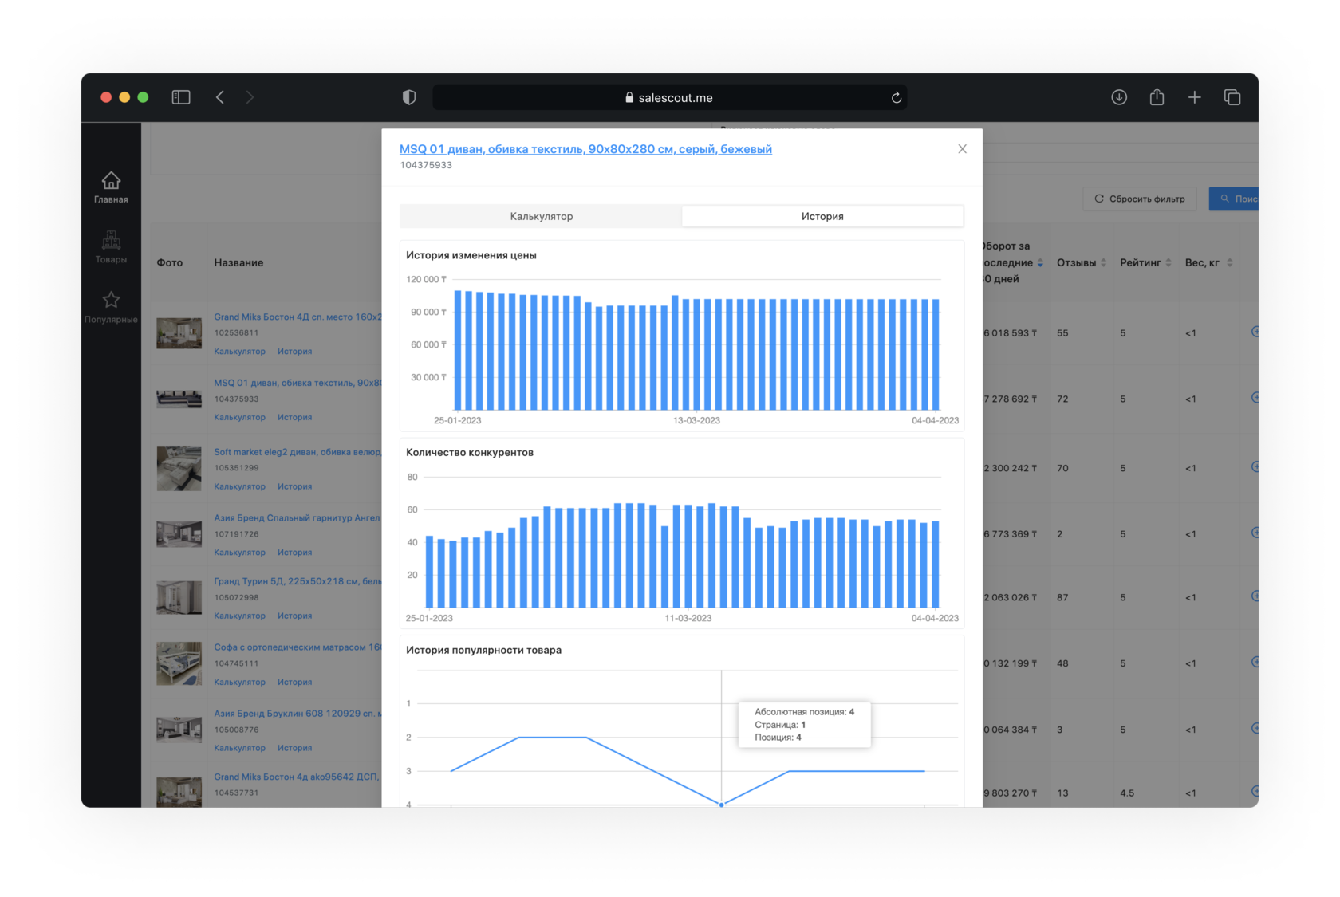This screenshot has height=897, width=1340.
Task: Click the popularity chart point at position 4
Action: pos(722,805)
